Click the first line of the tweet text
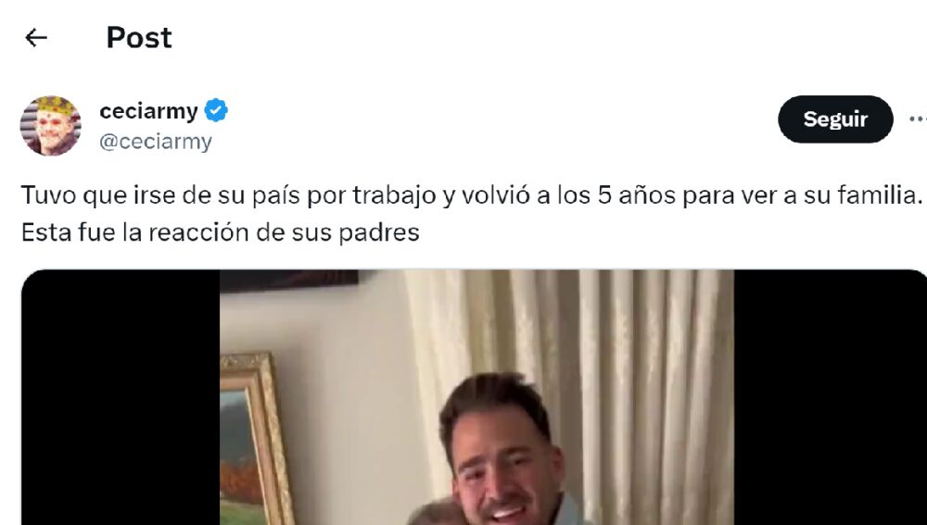Image resolution: width=927 pixels, height=525 pixels. [472, 194]
